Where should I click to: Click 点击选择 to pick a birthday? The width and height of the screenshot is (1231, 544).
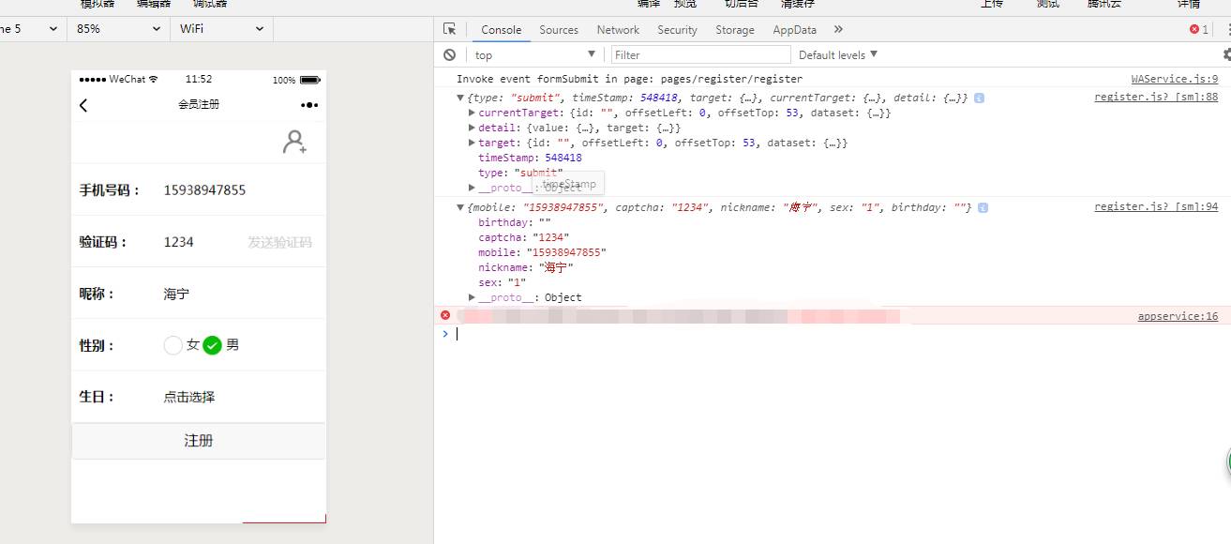click(189, 397)
